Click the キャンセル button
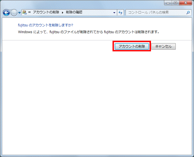This screenshot has width=194, height=157. tap(164, 46)
